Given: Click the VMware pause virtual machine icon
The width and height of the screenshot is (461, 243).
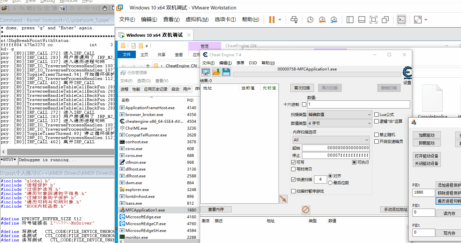Looking at the screenshot, I should tap(272, 20).
